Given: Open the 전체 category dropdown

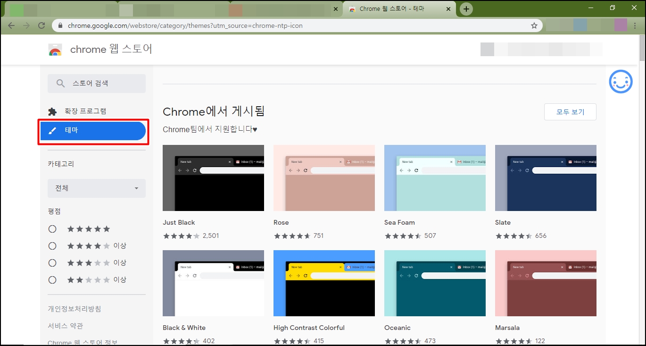Looking at the screenshot, I should (97, 188).
